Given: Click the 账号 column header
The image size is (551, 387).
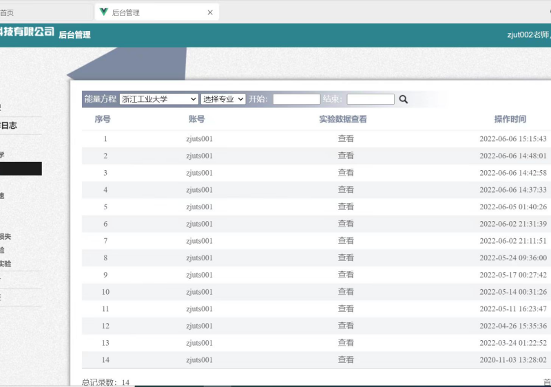Looking at the screenshot, I should (x=197, y=119).
